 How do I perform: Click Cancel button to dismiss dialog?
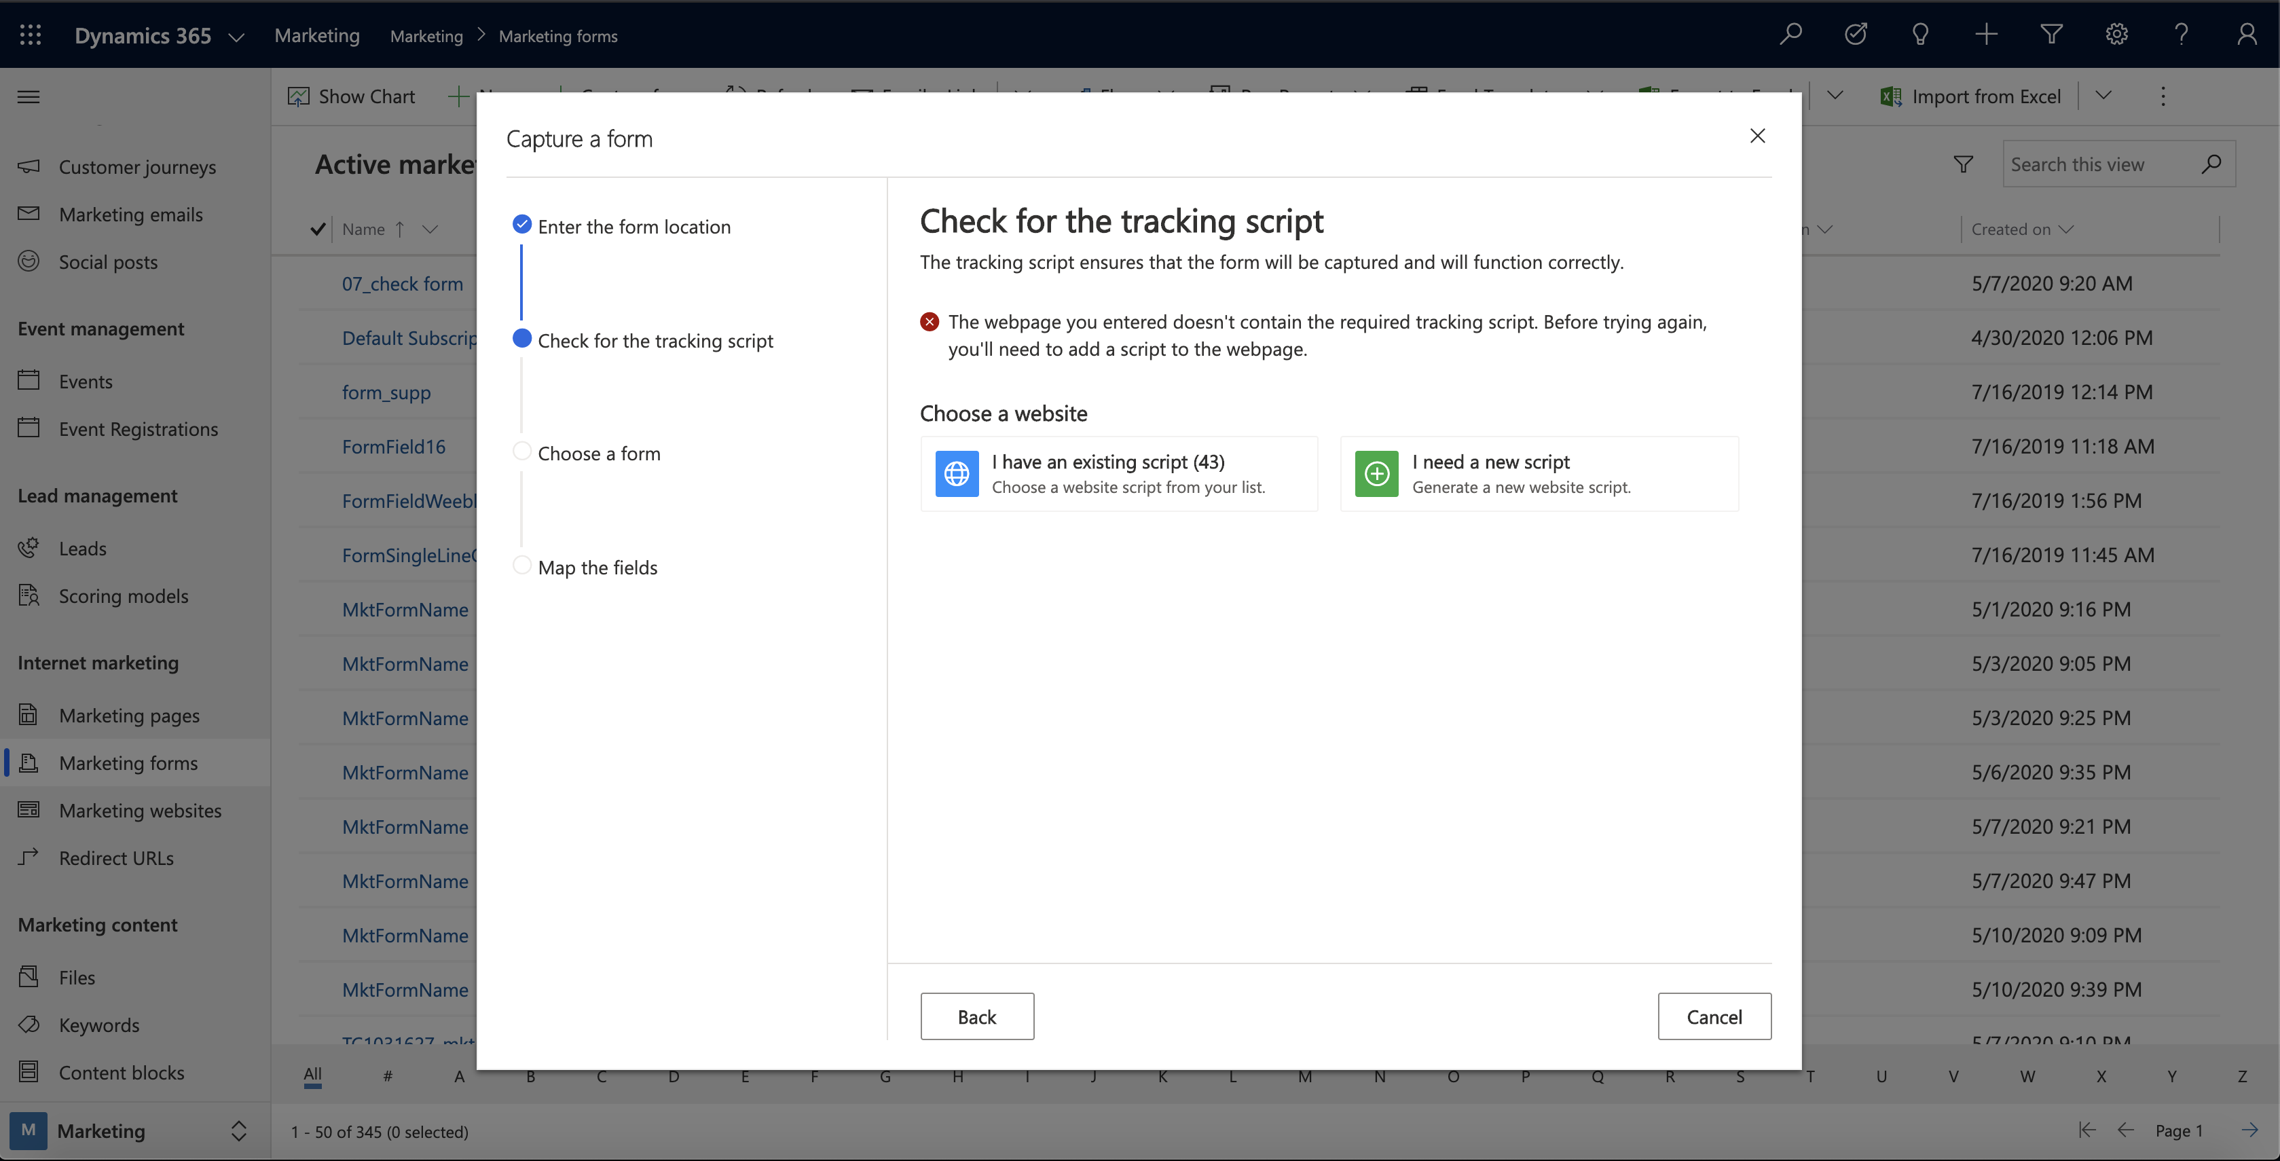click(1714, 1017)
